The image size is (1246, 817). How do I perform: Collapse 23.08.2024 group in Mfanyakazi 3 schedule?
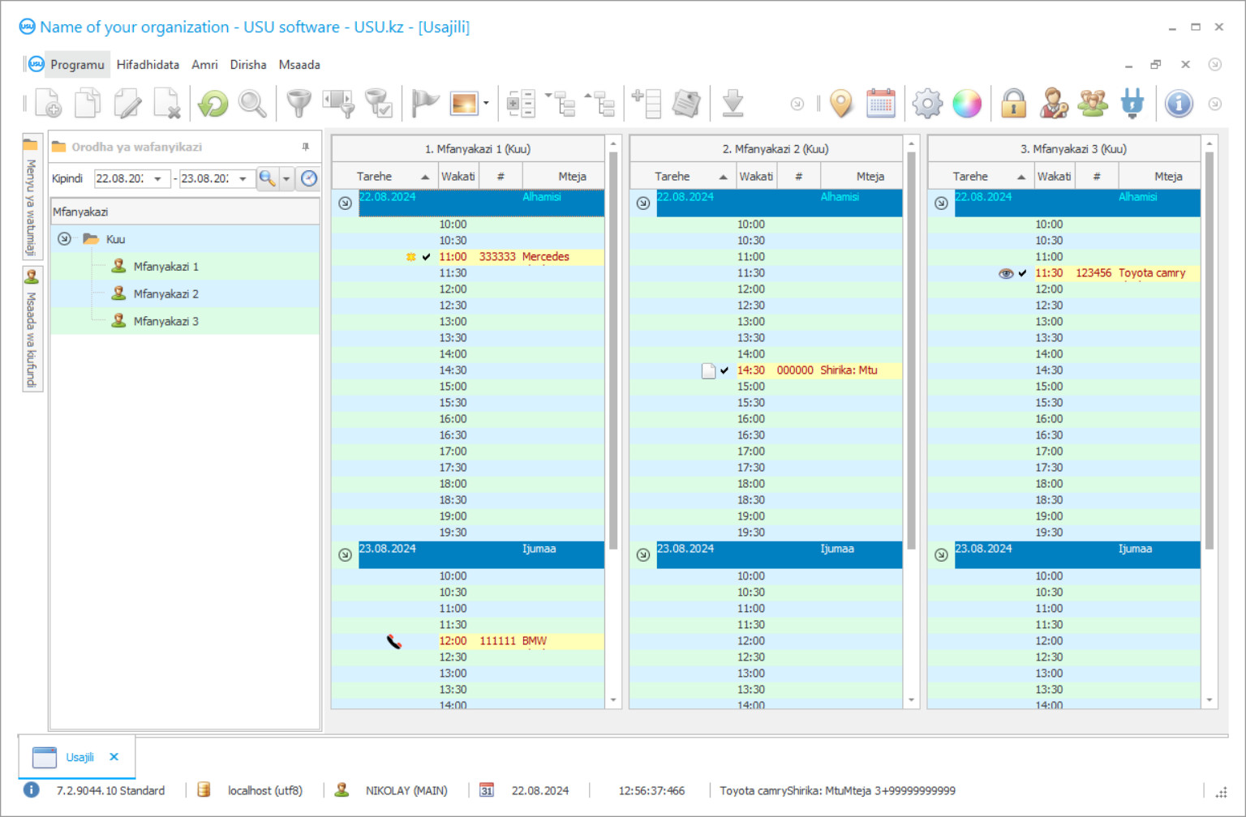point(941,555)
